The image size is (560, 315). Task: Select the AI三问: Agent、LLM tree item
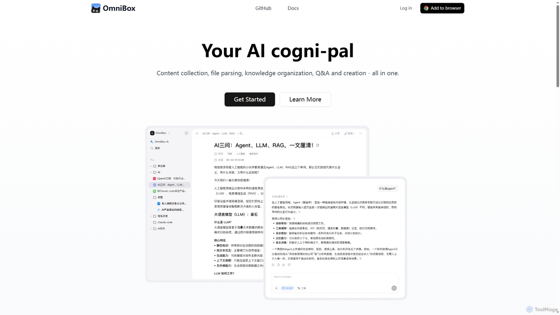click(170, 185)
